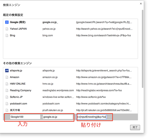Click the HMV ONLINE page icon

click(7, 84)
